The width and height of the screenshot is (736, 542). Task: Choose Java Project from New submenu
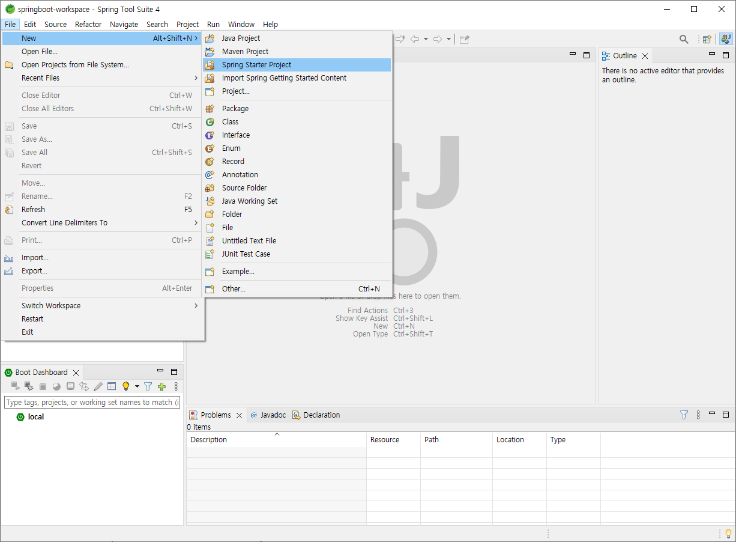pos(297,38)
